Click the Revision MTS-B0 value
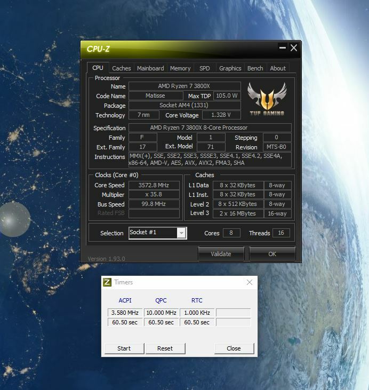 (277, 147)
